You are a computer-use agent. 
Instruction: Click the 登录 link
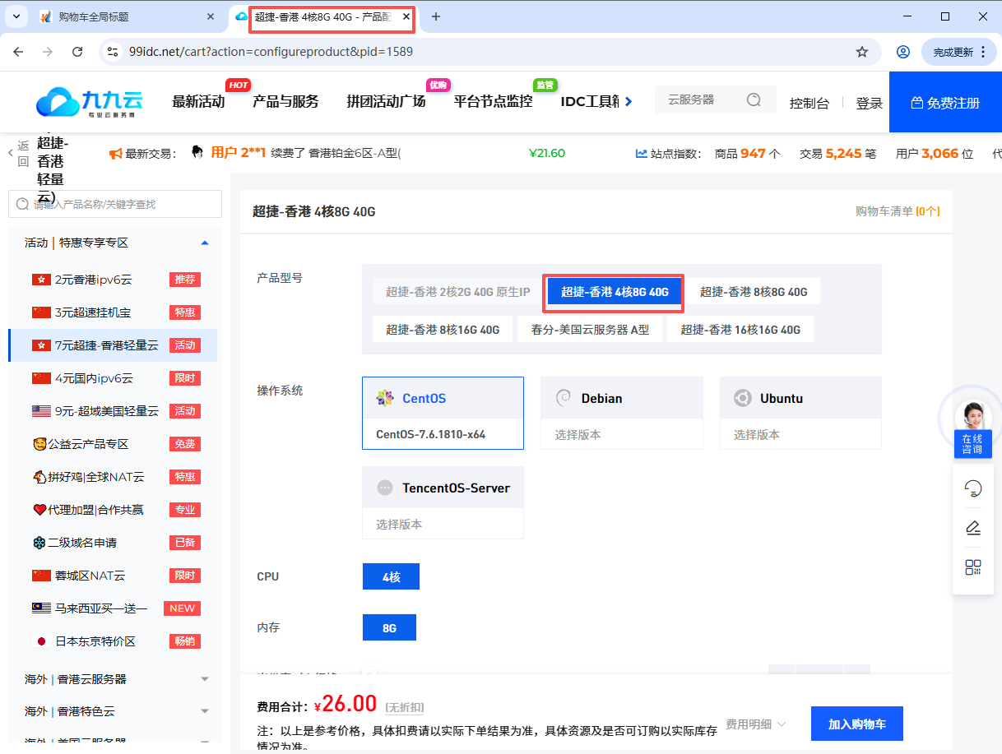(x=870, y=103)
